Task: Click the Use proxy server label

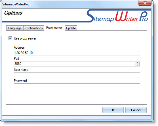Action: (x=25, y=38)
